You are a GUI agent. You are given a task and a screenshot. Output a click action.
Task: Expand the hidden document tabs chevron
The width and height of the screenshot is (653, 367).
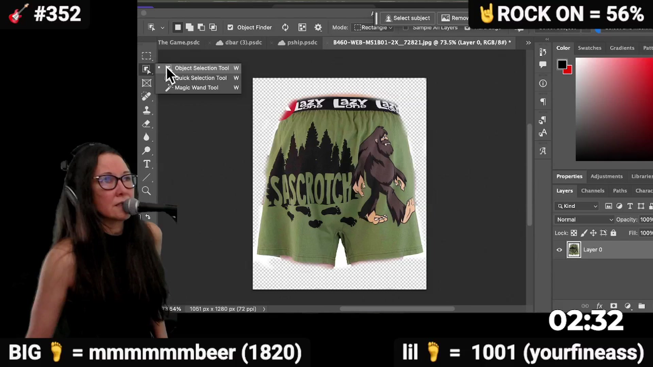(x=528, y=43)
